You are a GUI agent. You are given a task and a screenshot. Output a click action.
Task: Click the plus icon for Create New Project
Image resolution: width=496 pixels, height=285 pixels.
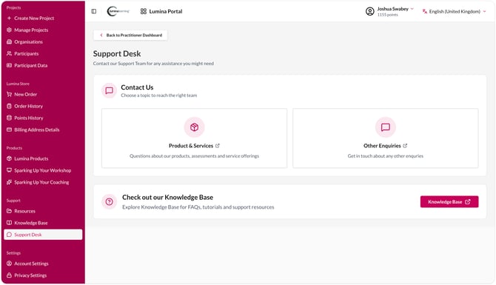(x=9, y=18)
